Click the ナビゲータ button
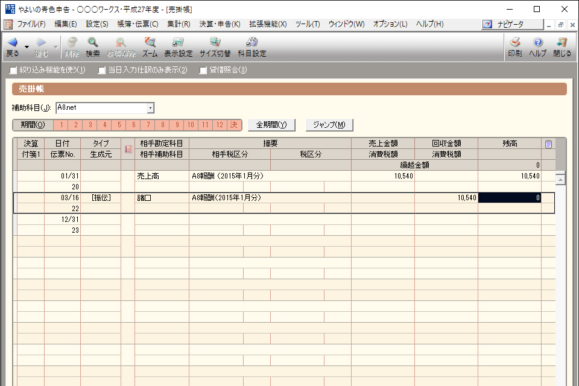 (513, 24)
